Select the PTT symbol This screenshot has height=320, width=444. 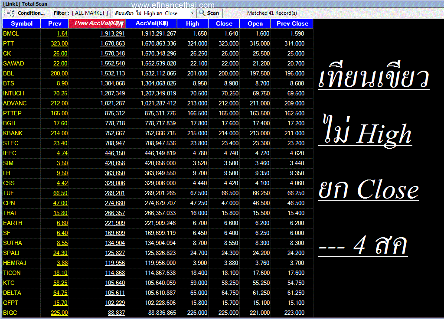[x=8, y=43]
